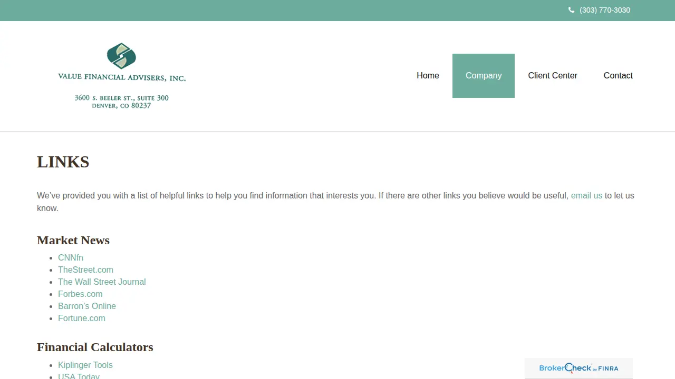675x379 pixels.
Task: Navigate to the Contact page
Action: (618, 76)
